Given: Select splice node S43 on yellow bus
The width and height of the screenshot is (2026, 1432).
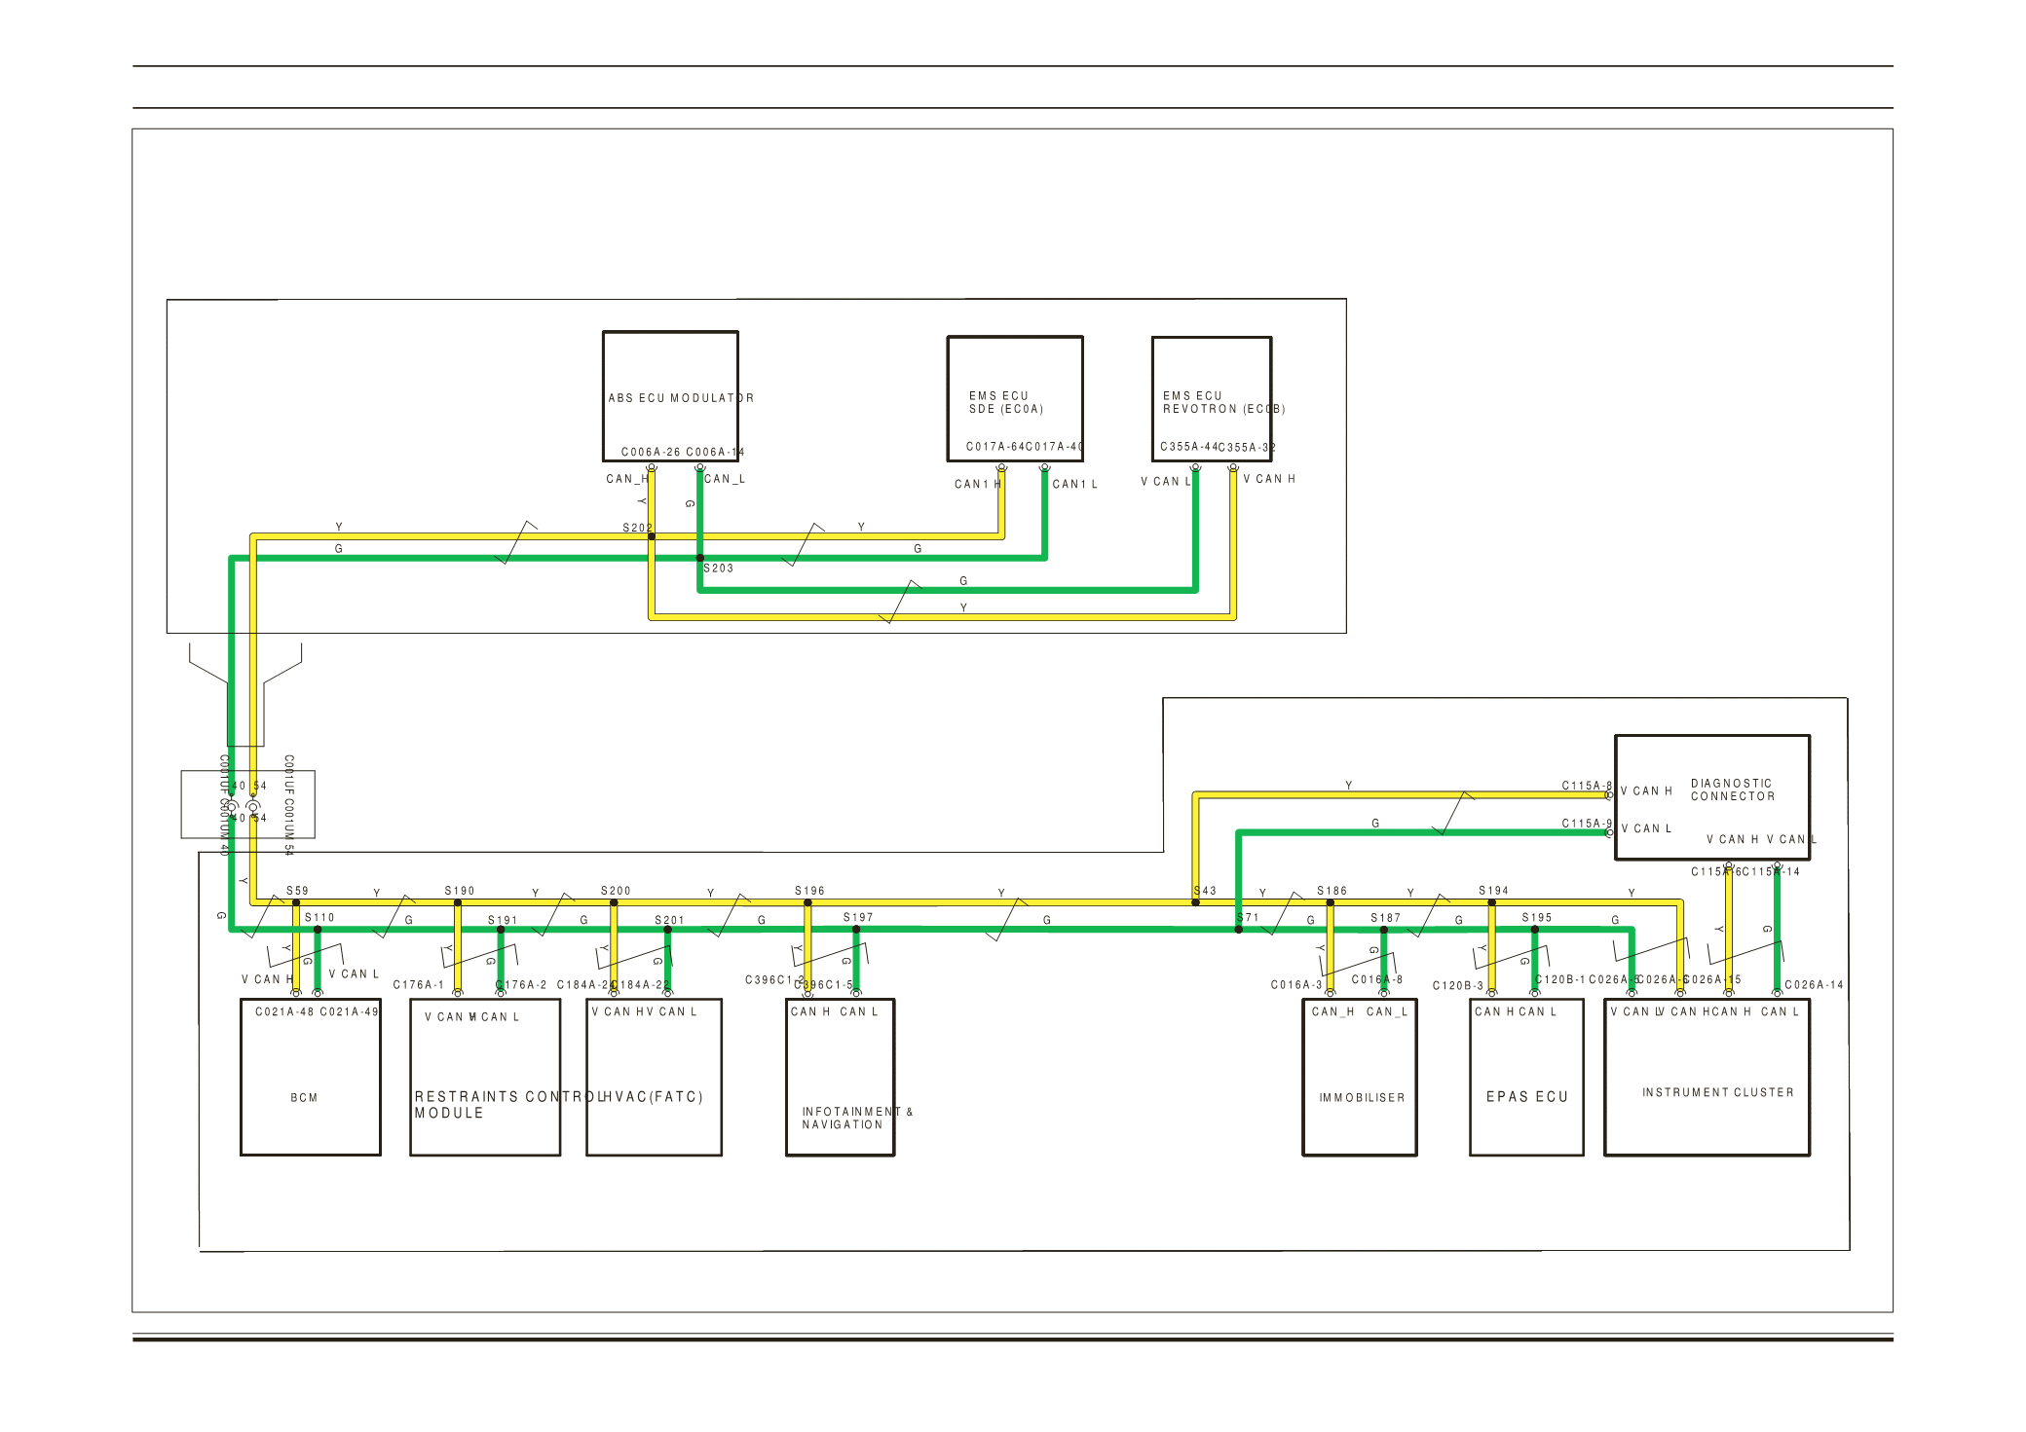Looking at the screenshot, I should click(1196, 902).
